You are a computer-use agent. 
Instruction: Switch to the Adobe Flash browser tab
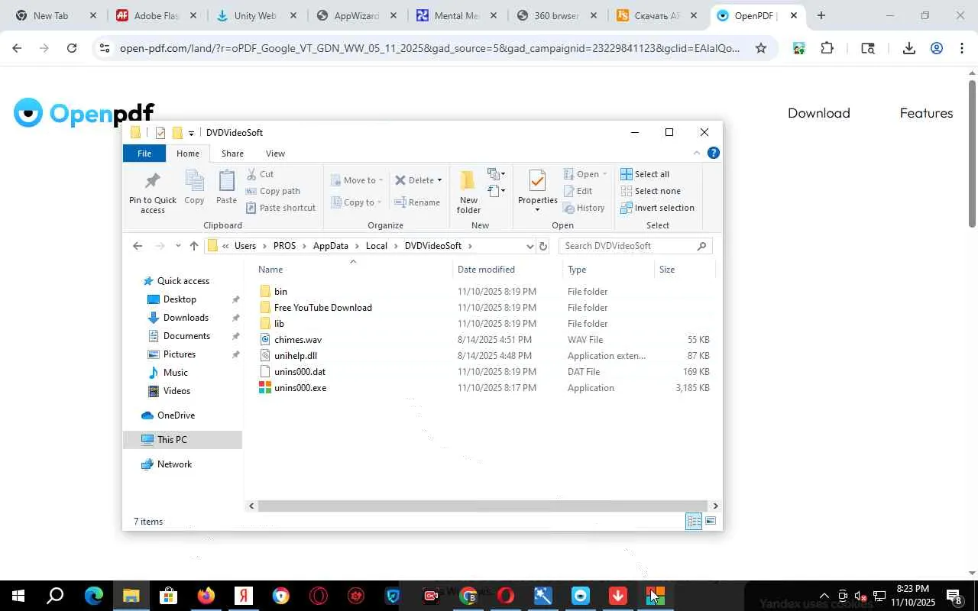point(155,15)
